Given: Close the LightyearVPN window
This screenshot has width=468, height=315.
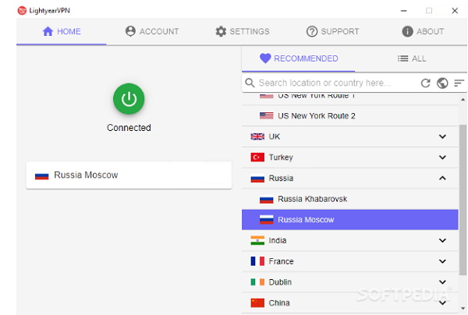Looking at the screenshot, I should click(455, 11).
